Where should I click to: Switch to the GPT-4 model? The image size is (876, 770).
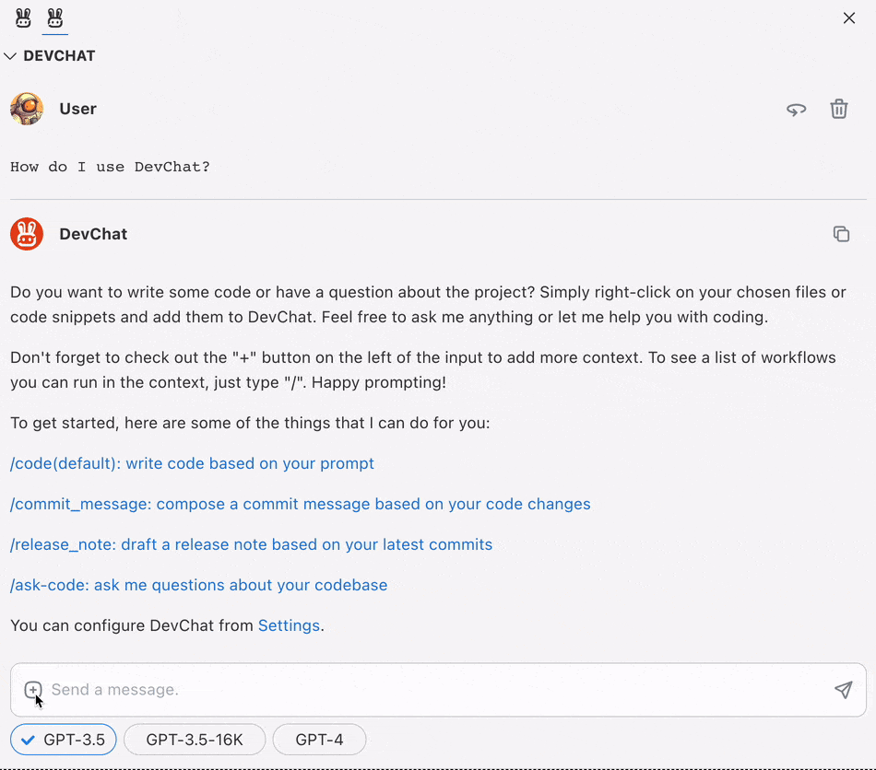[x=319, y=740]
